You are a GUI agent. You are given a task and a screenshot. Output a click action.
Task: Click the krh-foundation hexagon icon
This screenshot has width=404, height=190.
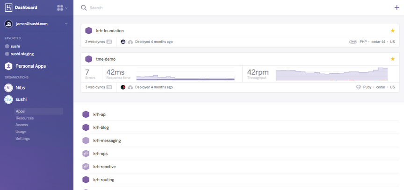point(89,31)
